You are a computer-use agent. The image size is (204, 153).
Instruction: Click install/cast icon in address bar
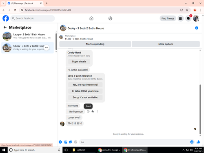182,10
